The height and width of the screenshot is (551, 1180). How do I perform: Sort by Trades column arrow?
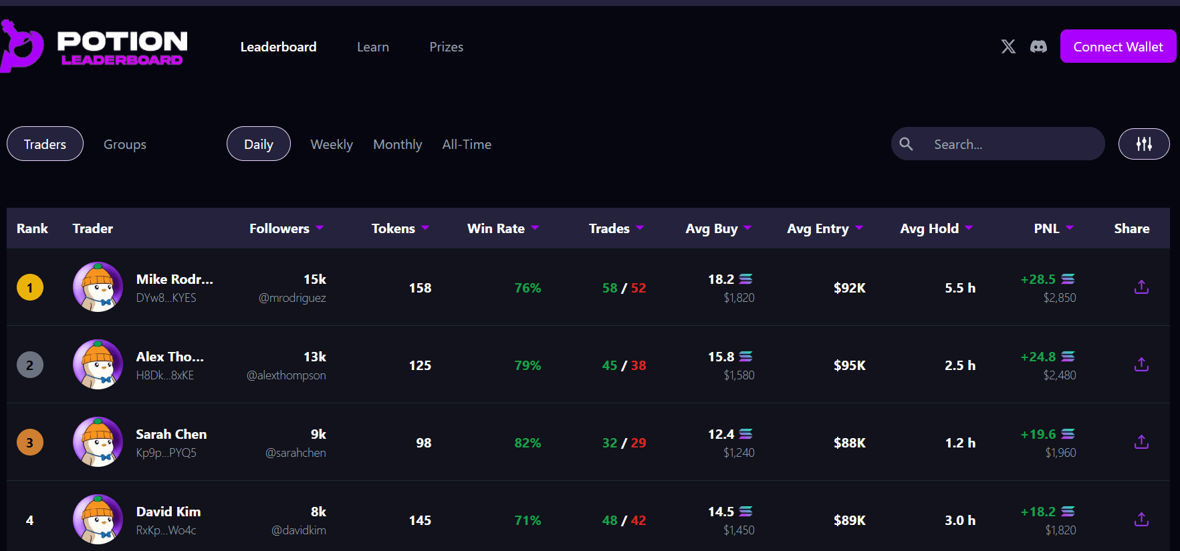click(640, 228)
